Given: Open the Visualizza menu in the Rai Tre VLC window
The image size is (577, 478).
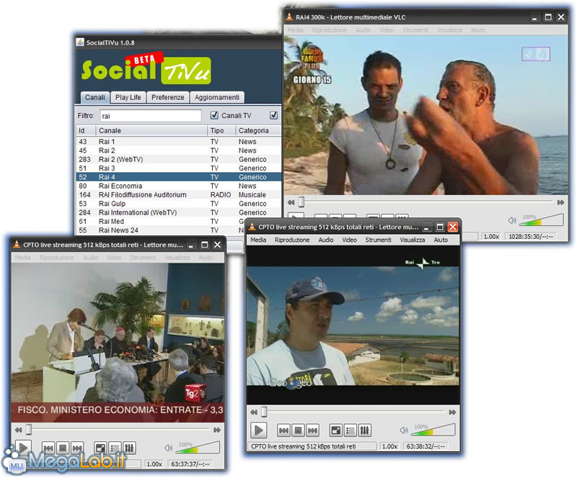Looking at the screenshot, I should pyautogui.click(x=412, y=240).
